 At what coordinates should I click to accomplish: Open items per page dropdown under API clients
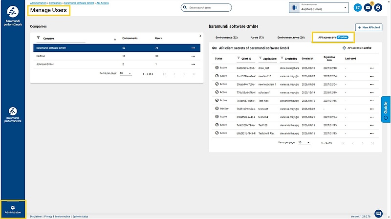point(304,143)
